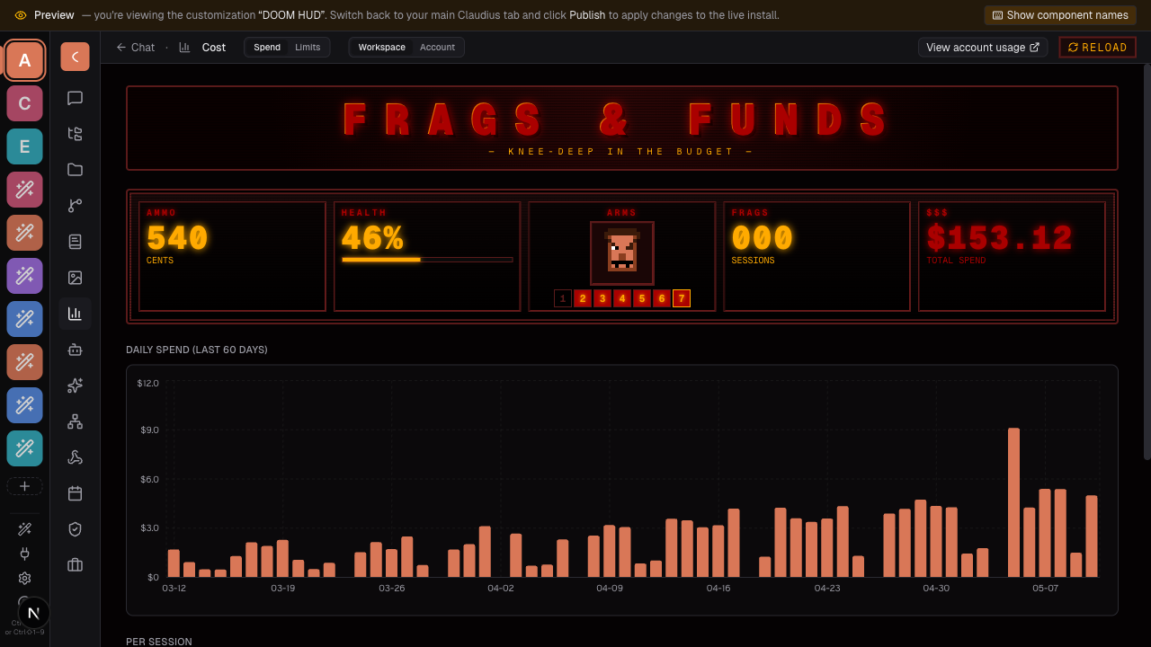1151x647 pixels.
Task: Click the tallest bar in daily spend chart
Action: [1013, 502]
